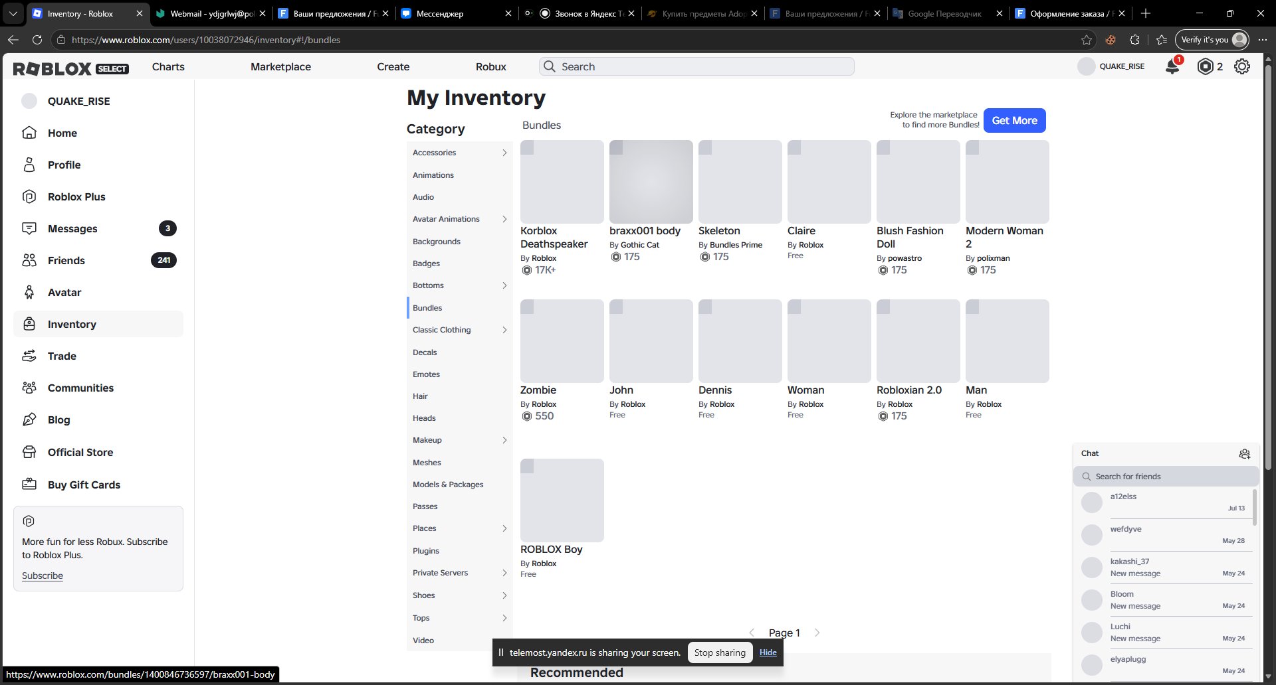Screen dimensions: 1276x685
Task: Expand the Tops category chevron
Action: [x=504, y=618]
